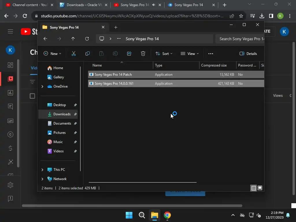Screen dimensions: 296x222
Task: Open the Videos quick access folder
Action: tap(58, 151)
